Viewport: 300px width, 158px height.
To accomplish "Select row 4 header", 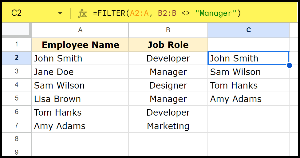I will pyautogui.click(x=17, y=85).
